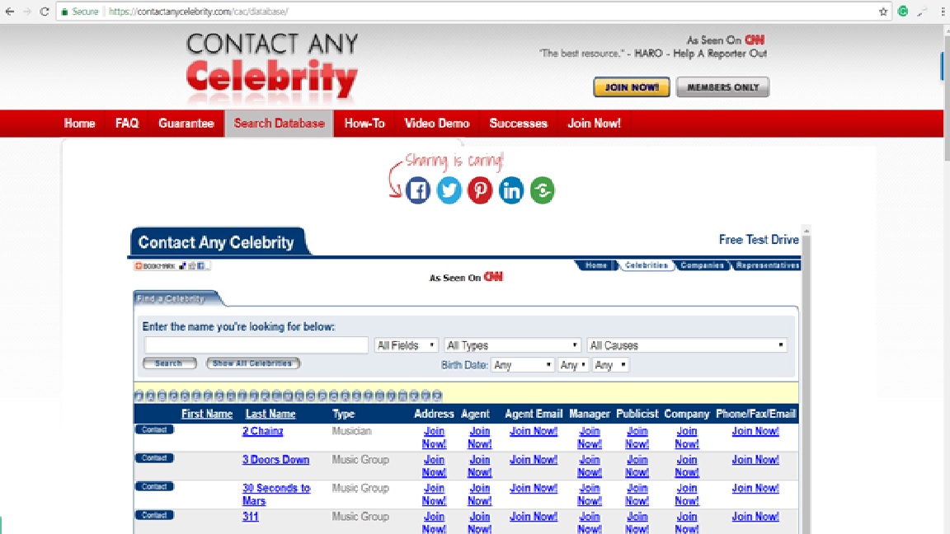Filter celebrities by letter M icon
This screenshot has width=950, height=534.
pyautogui.click(x=289, y=396)
